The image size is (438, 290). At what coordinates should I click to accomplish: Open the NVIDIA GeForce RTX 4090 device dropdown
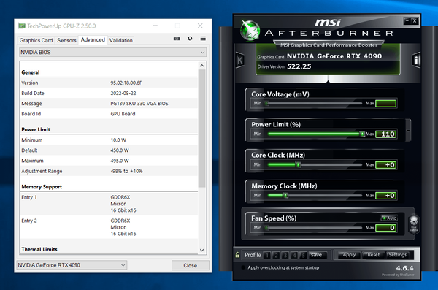[x=72, y=265]
